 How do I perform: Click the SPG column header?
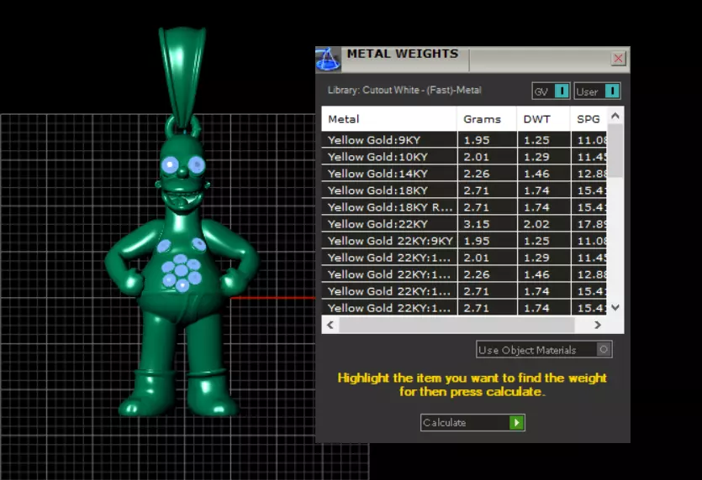[x=589, y=119]
